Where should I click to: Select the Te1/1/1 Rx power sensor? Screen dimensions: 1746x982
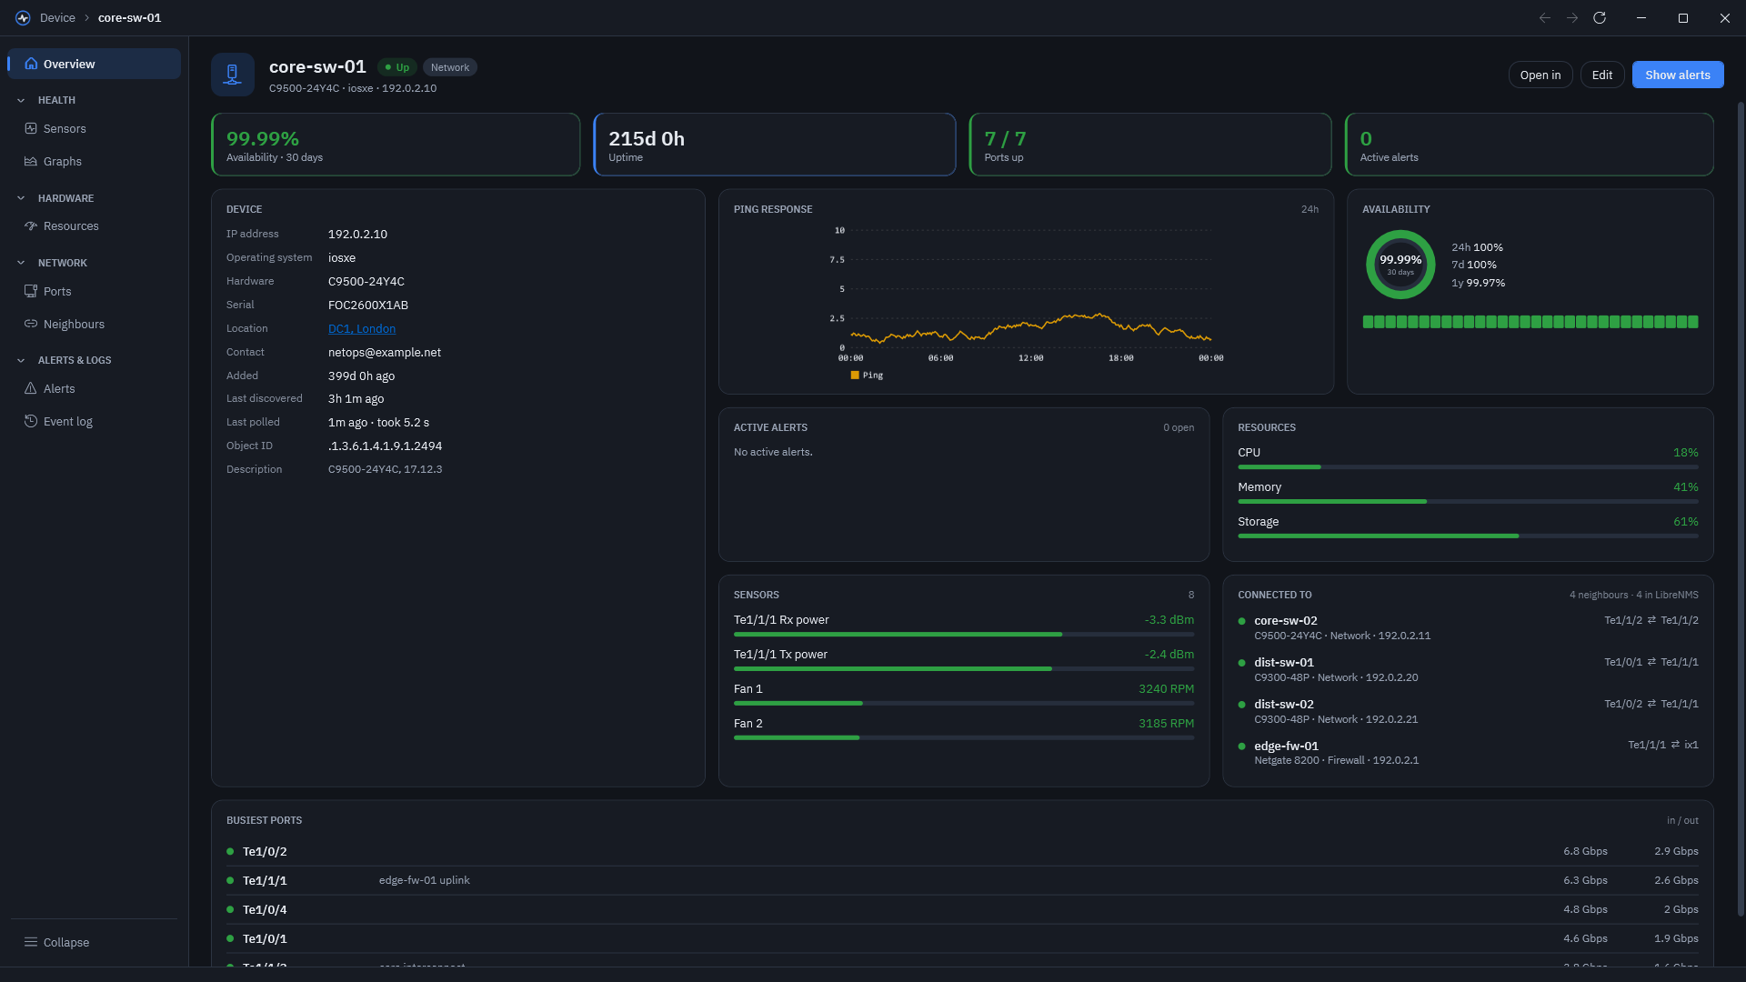(964, 626)
